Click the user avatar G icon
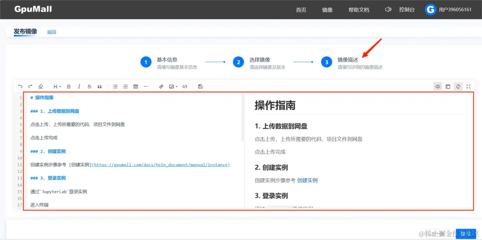Image resolution: width=482 pixels, height=240 pixels. point(431,10)
